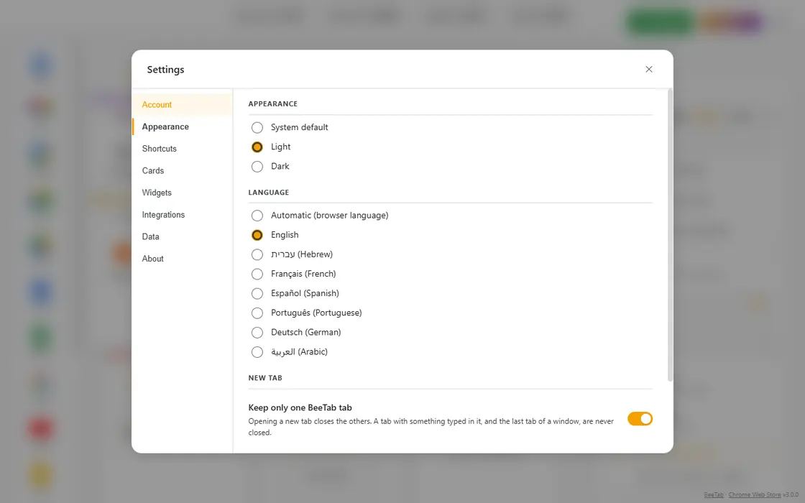The width and height of the screenshot is (805, 503).
Task: Open the About settings section
Action: tap(183, 259)
